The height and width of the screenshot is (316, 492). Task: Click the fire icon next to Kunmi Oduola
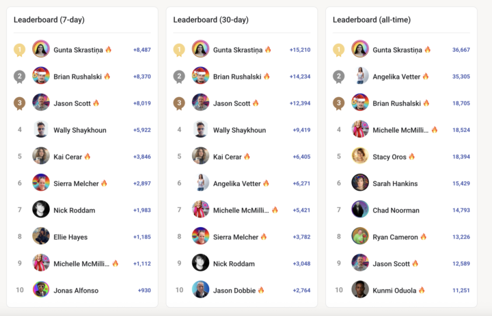pyautogui.click(x=421, y=290)
